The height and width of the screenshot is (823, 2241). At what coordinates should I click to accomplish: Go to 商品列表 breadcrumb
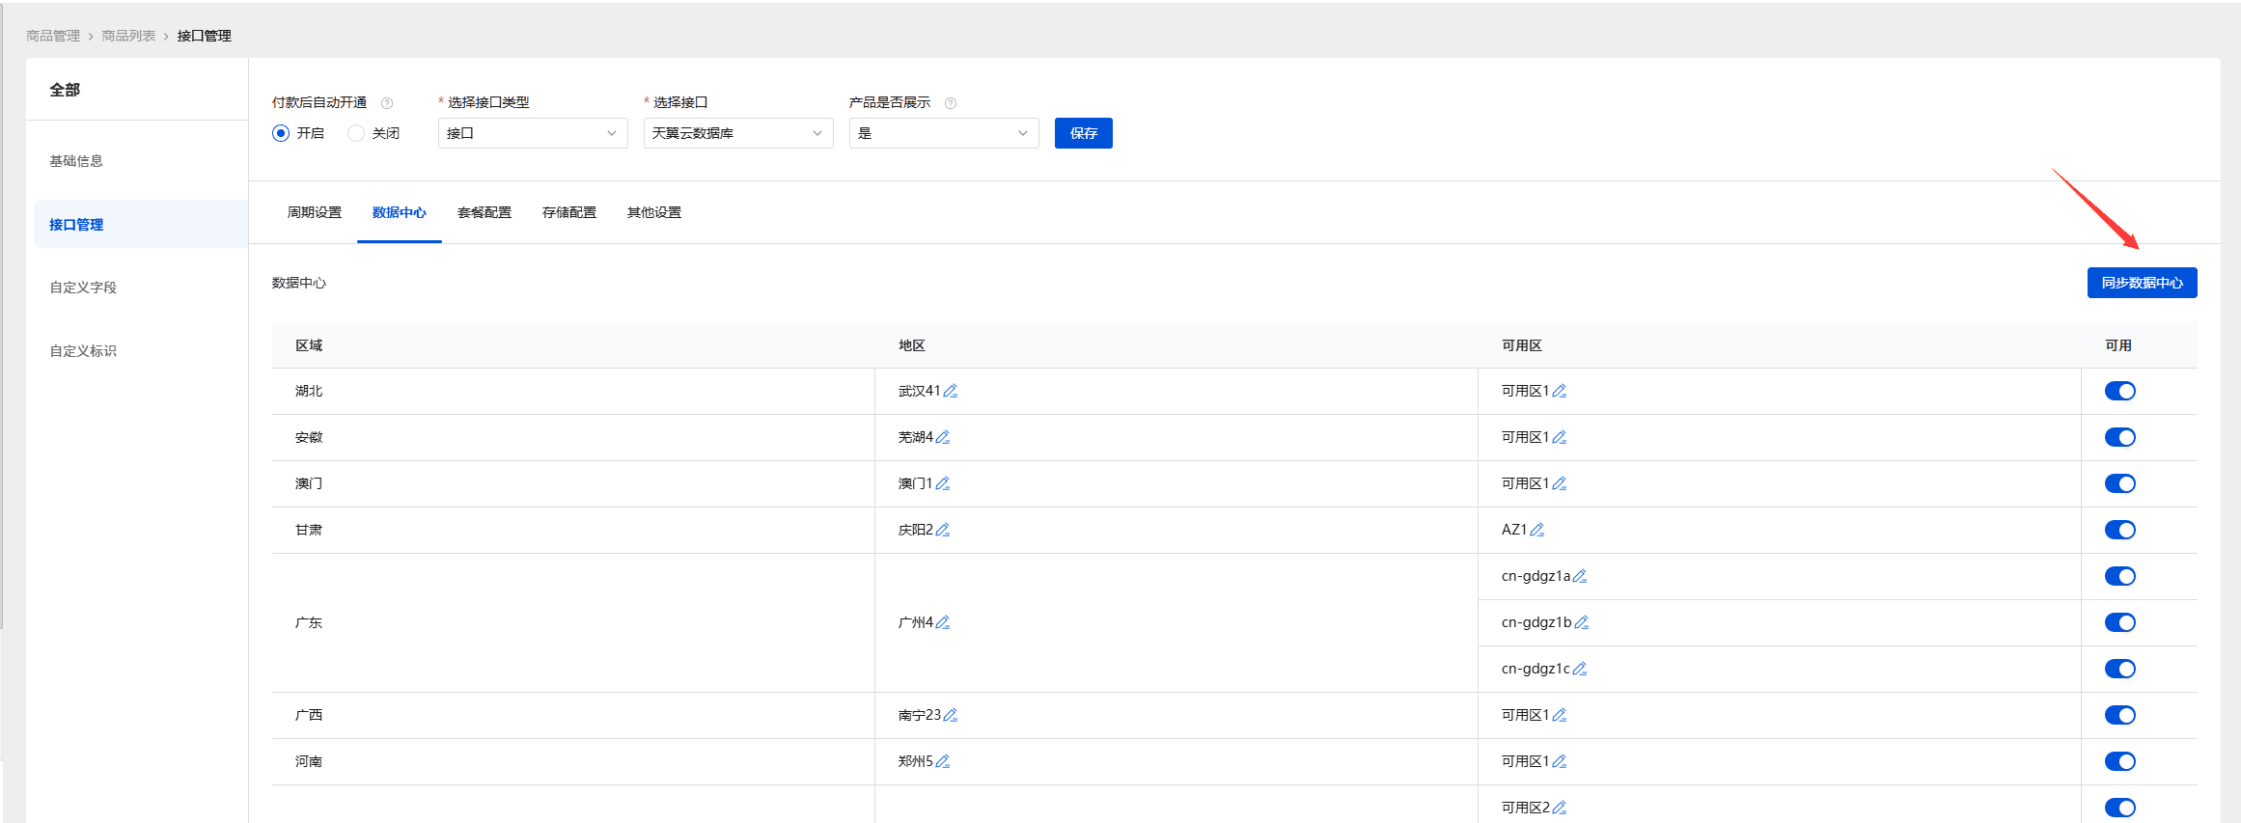[x=128, y=36]
